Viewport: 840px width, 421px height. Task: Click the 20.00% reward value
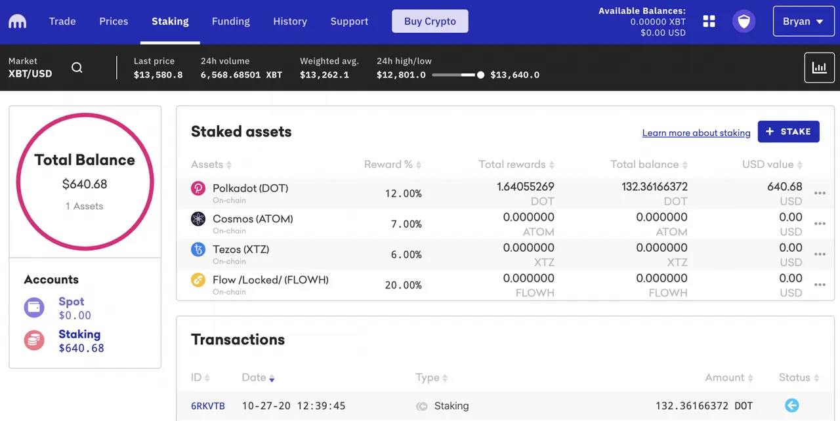pos(404,285)
